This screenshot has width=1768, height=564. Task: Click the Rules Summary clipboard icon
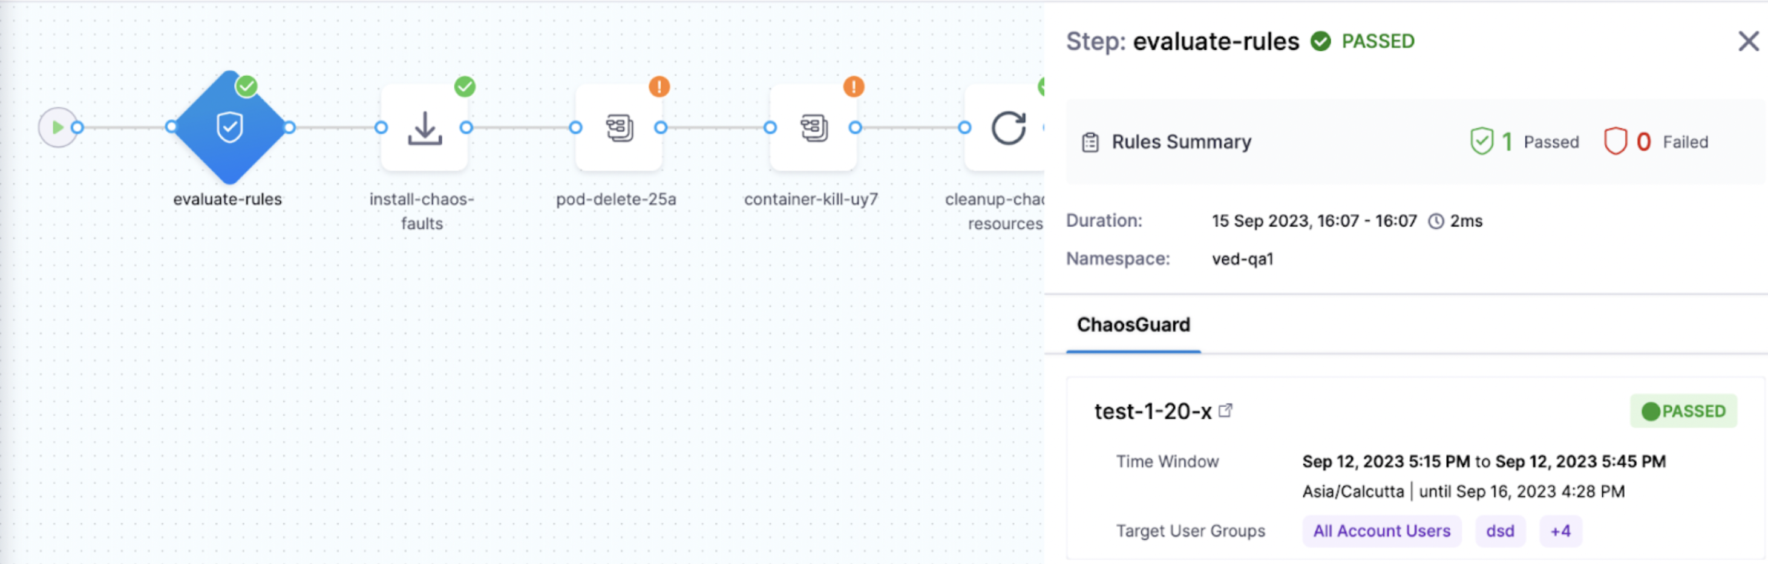(1090, 142)
